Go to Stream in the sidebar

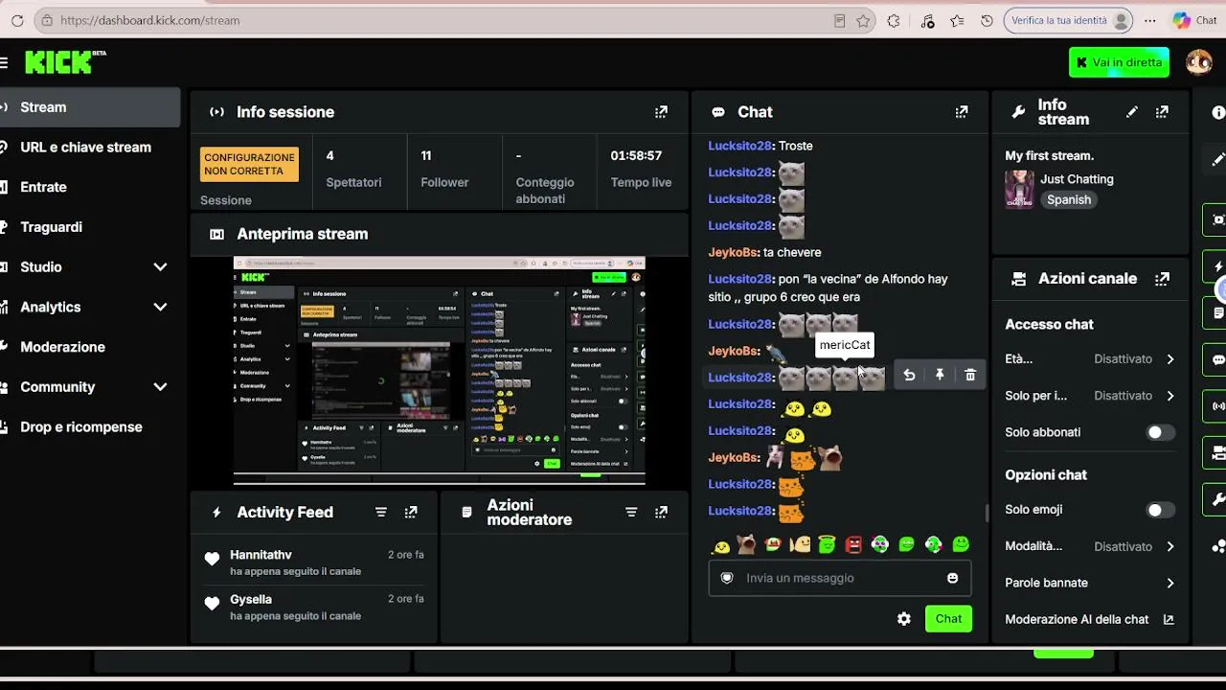[90, 107]
